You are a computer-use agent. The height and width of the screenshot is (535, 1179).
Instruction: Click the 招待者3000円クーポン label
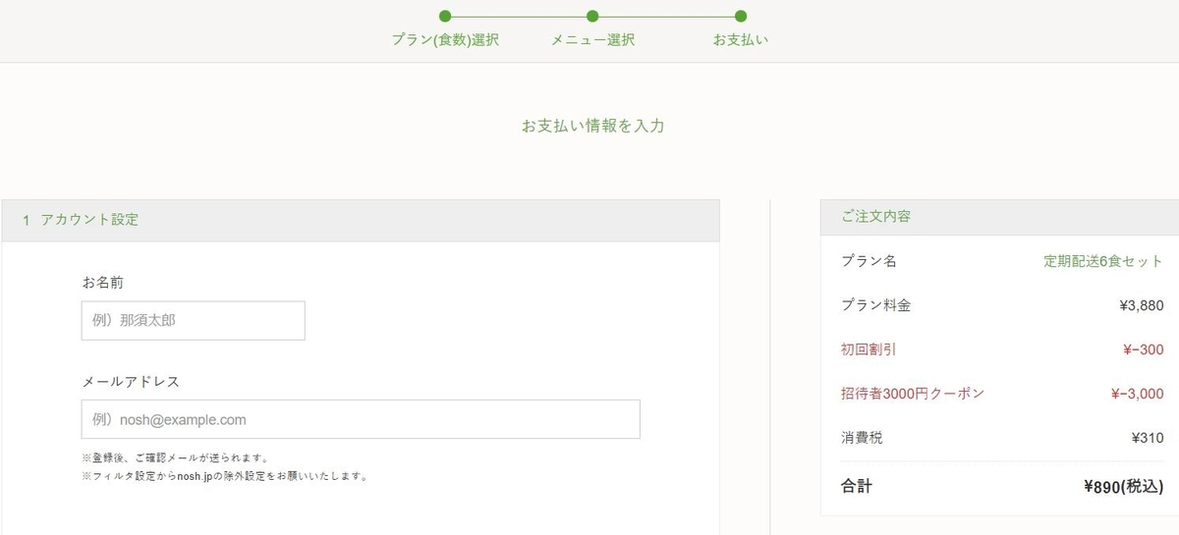[x=913, y=394]
